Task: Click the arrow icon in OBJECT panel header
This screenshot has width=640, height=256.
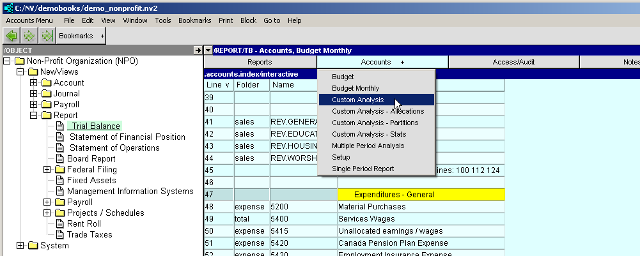Action: coord(198,50)
